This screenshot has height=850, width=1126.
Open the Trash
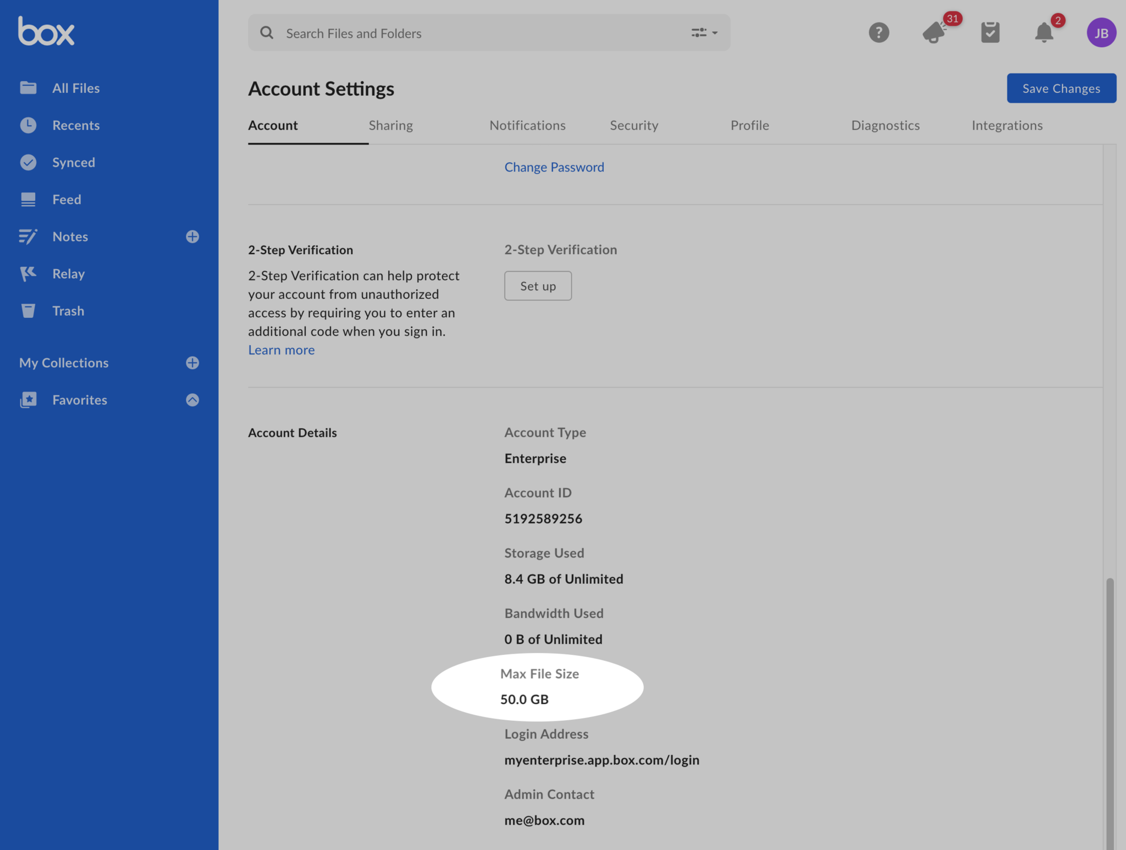pos(68,311)
